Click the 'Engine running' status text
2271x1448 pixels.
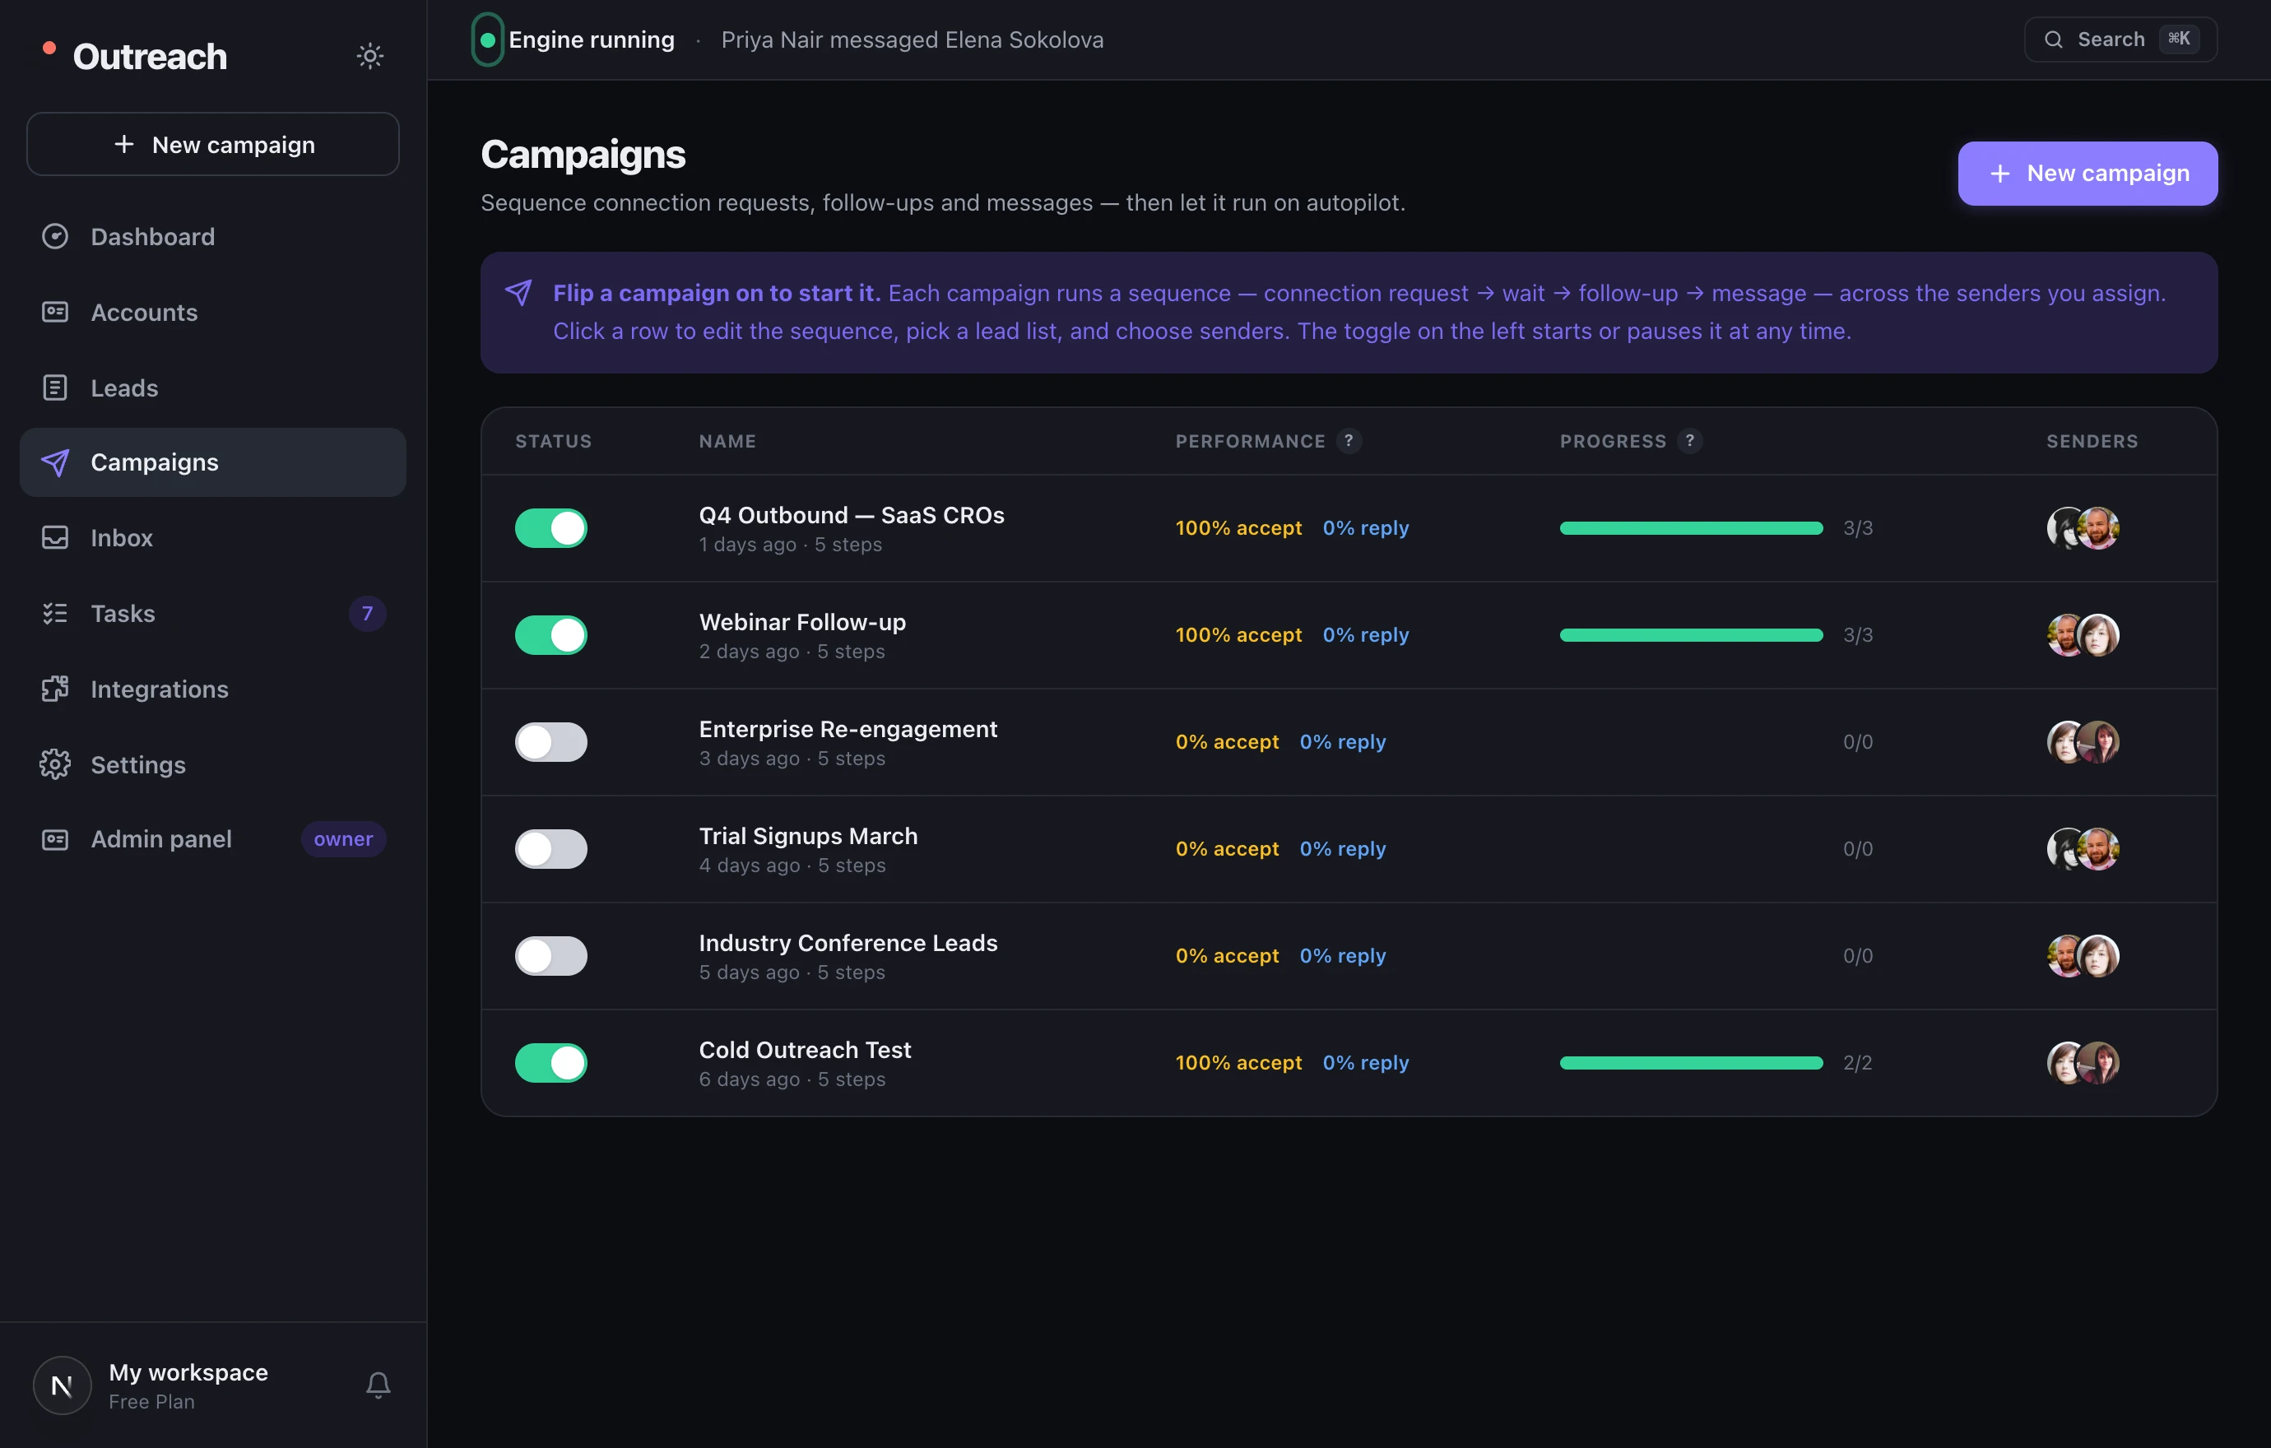(x=592, y=39)
